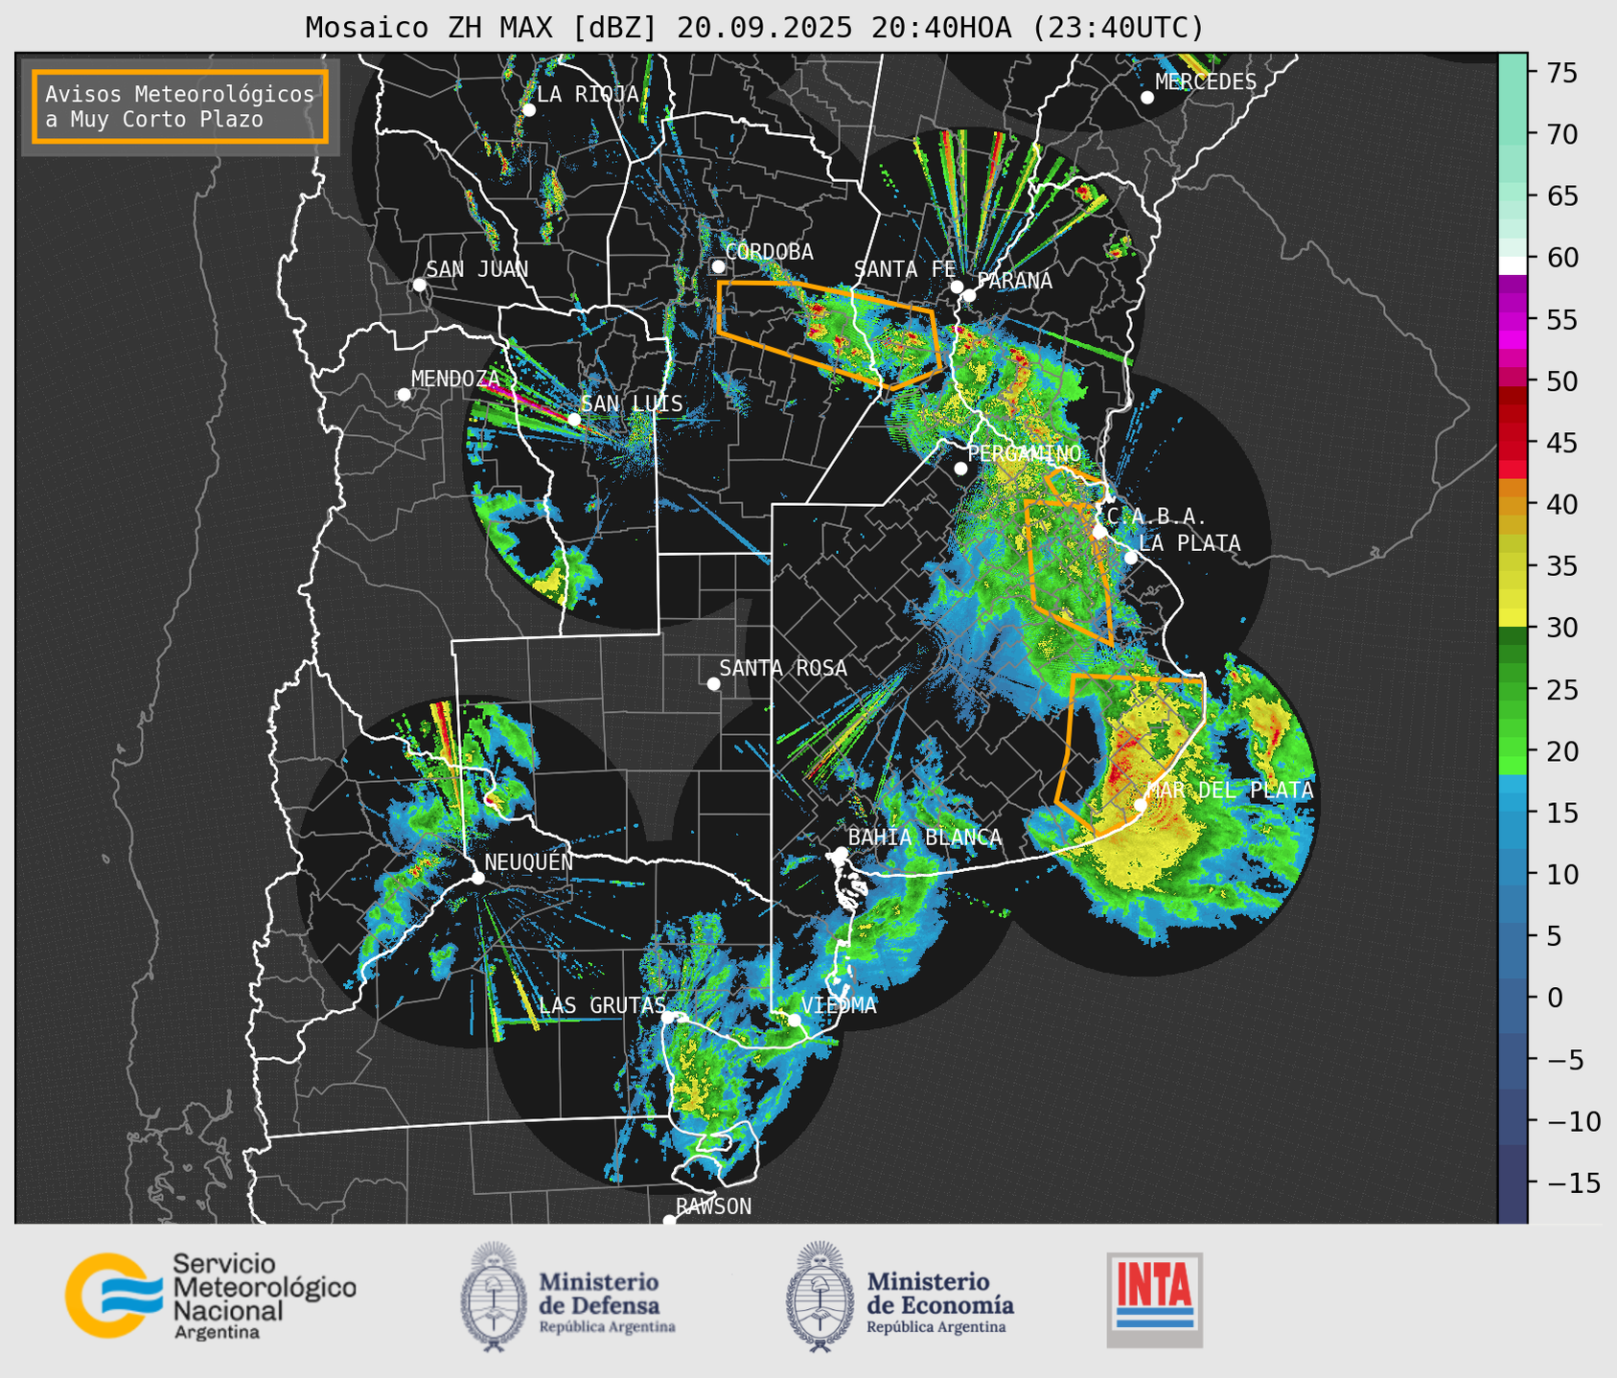Click the 25 dBZ green band on the color scale
Viewport: 1617px width, 1378px height.
(1513, 689)
